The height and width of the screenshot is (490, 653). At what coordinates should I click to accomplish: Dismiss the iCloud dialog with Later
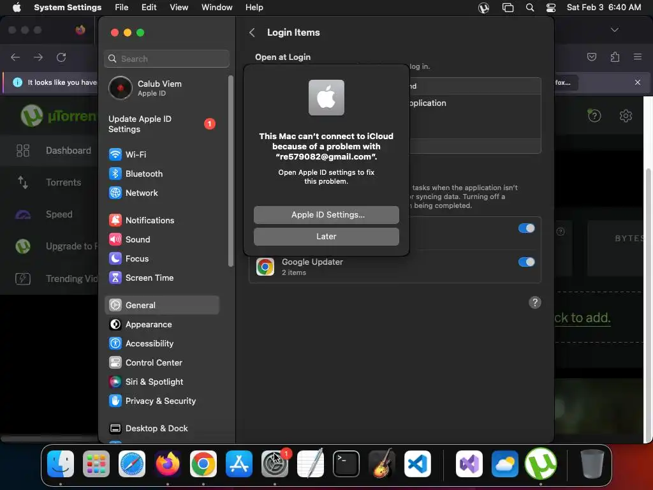click(326, 237)
